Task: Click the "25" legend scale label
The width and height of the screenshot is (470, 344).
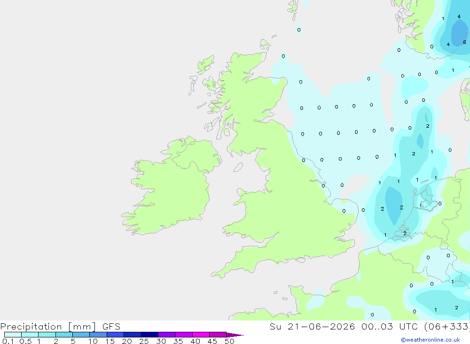Action: (x=144, y=341)
